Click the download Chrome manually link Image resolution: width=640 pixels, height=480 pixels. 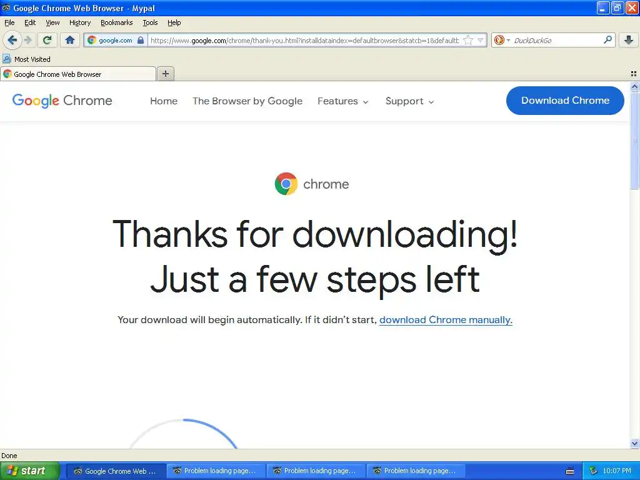446,319
